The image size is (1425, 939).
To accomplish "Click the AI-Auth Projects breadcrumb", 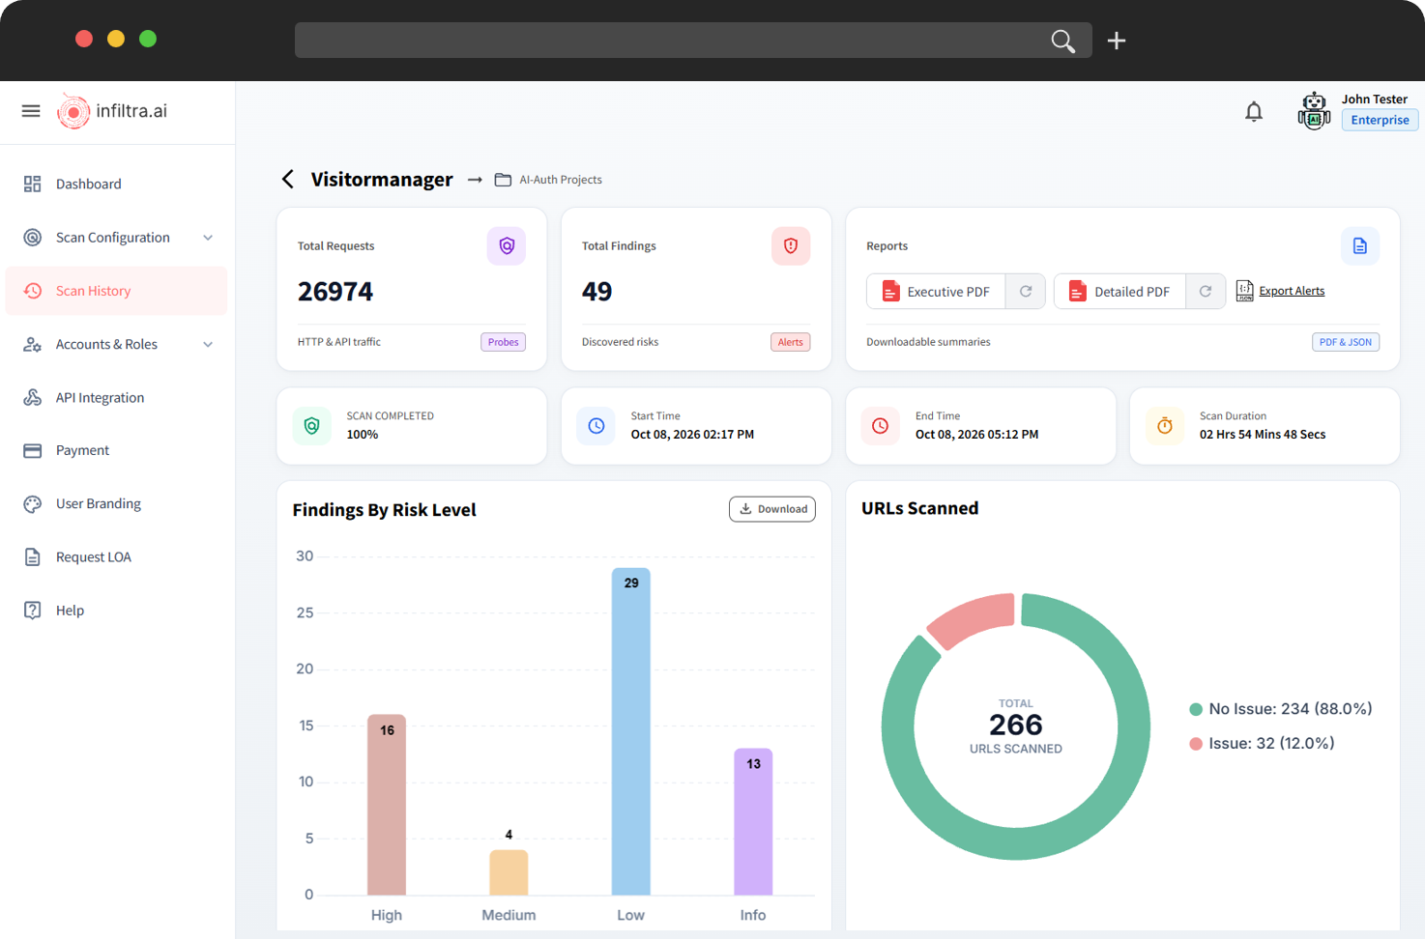I will pyautogui.click(x=561, y=180).
